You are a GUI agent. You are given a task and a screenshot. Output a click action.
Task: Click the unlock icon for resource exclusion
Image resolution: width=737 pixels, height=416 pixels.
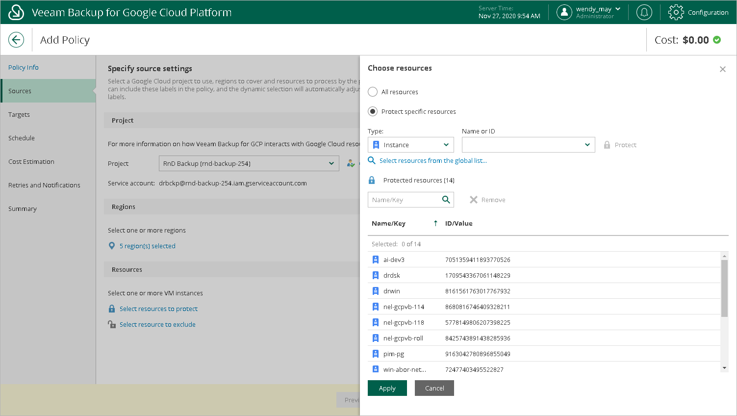pyautogui.click(x=112, y=324)
